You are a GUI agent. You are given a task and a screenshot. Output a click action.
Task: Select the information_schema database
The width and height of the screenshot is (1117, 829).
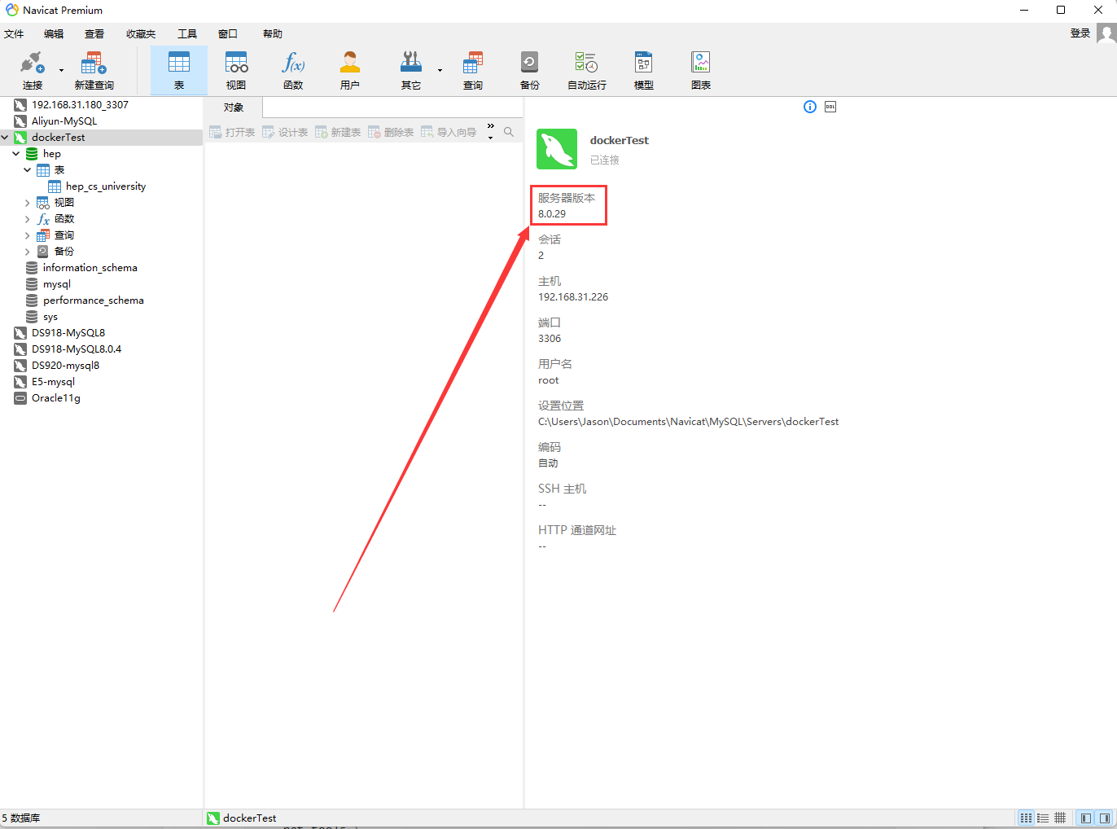click(90, 268)
